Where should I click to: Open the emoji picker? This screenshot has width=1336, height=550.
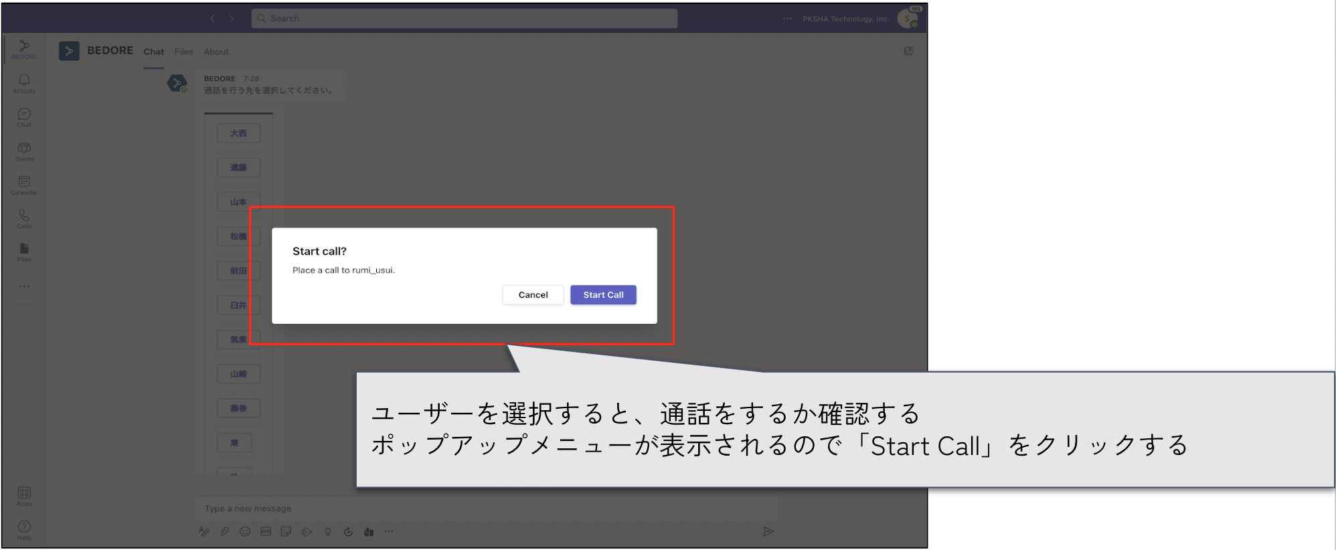(245, 532)
